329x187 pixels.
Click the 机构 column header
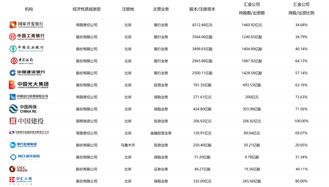(29, 9)
